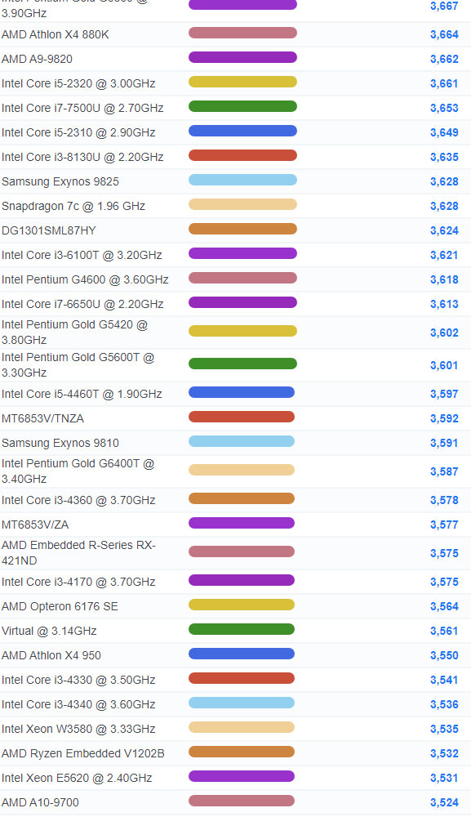This screenshot has width=471, height=817.
Task: Open Intel Xeon W3580 @ 3.33GHz
Action: 78,729
